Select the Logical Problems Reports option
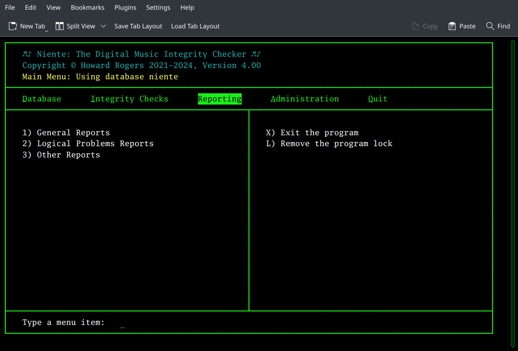The width and height of the screenshot is (518, 351). (x=88, y=143)
